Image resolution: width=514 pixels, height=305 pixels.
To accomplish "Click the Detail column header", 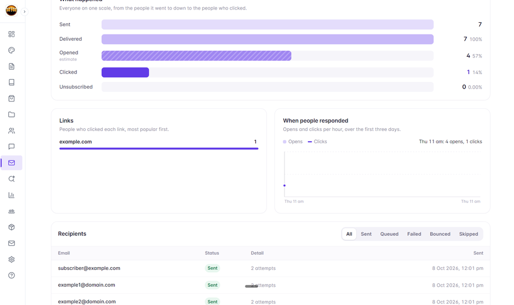I will 258,253.
